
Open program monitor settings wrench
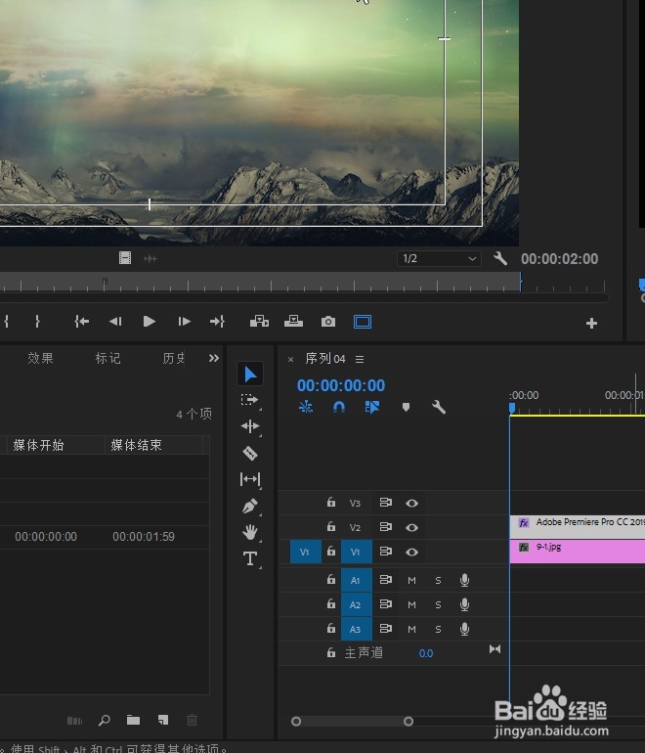(500, 258)
